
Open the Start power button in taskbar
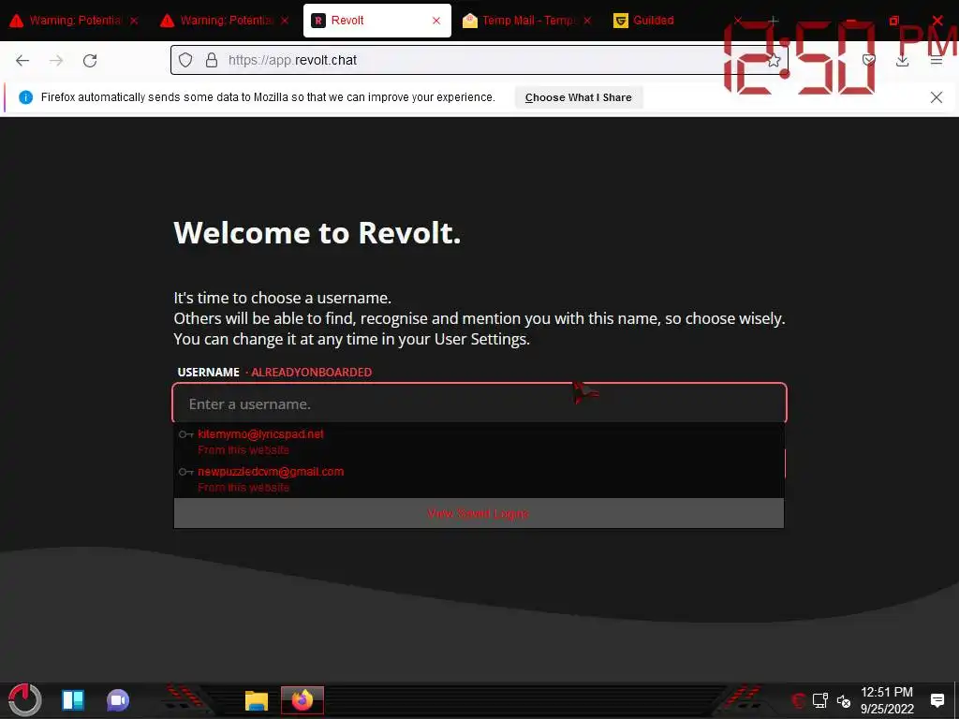24,700
